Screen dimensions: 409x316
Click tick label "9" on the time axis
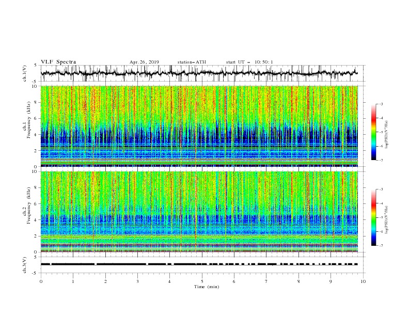tap(331, 281)
